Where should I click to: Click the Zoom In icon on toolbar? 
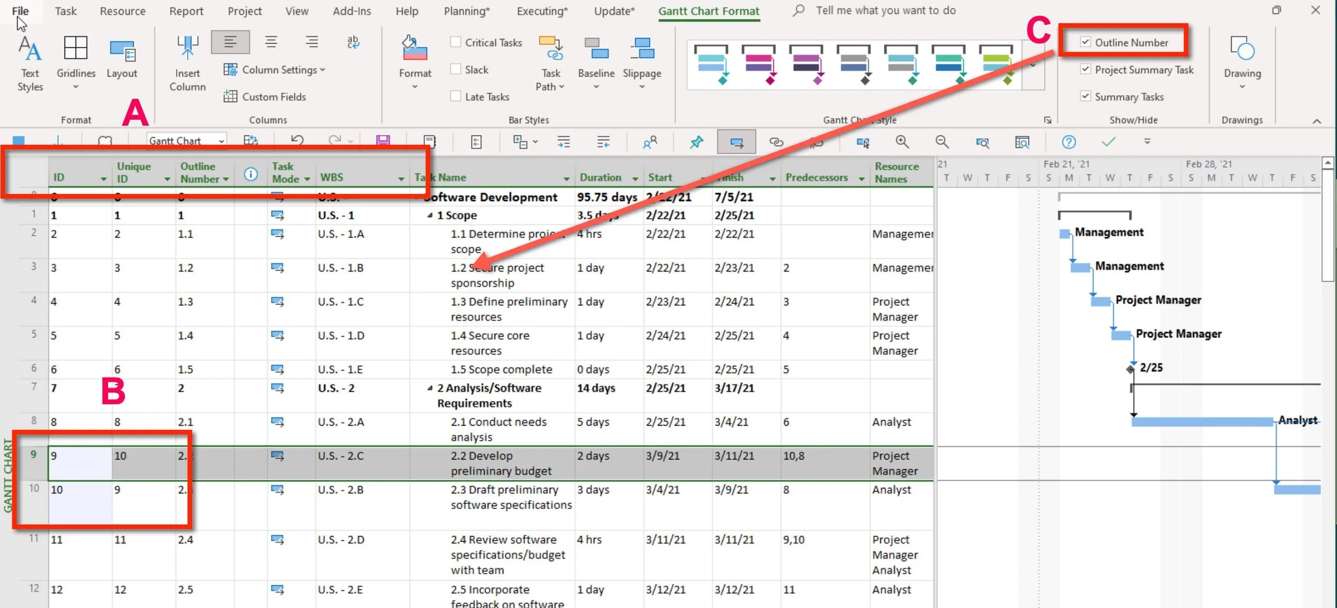(x=903, y=142)
